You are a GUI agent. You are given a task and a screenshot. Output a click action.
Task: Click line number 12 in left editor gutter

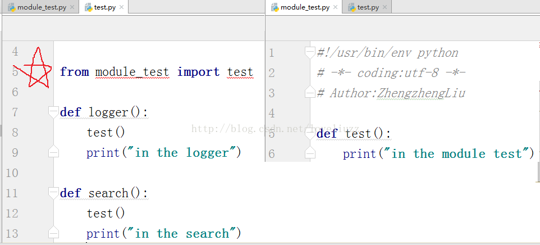(x=12, y=214)
